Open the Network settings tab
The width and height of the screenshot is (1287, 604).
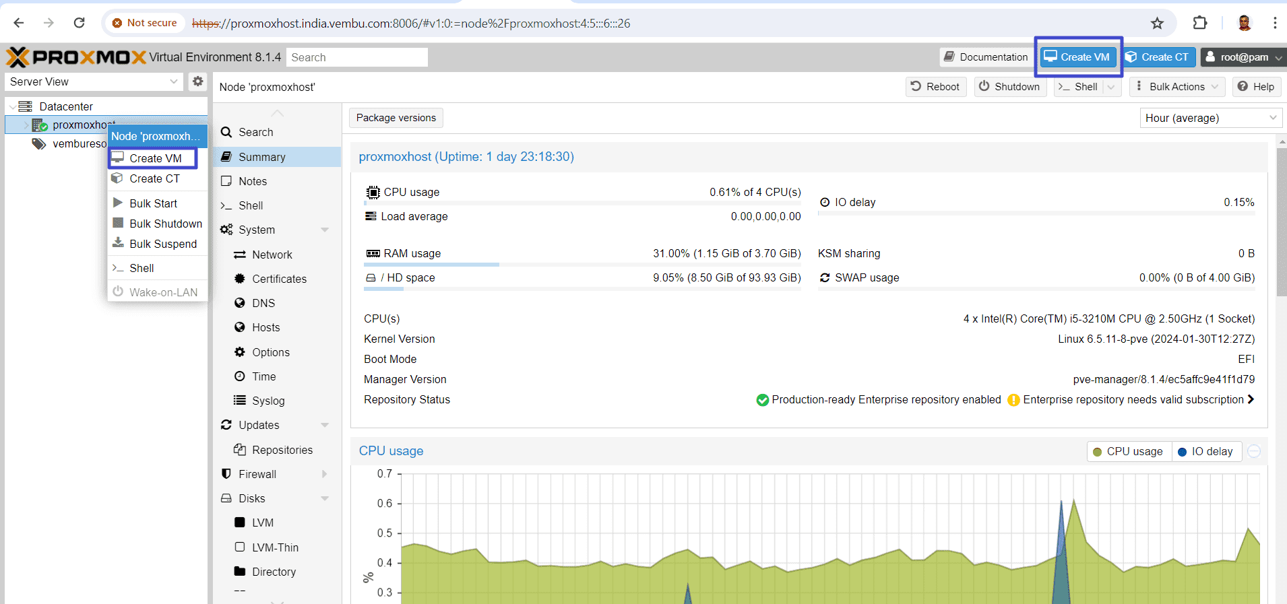coord(278,255)
